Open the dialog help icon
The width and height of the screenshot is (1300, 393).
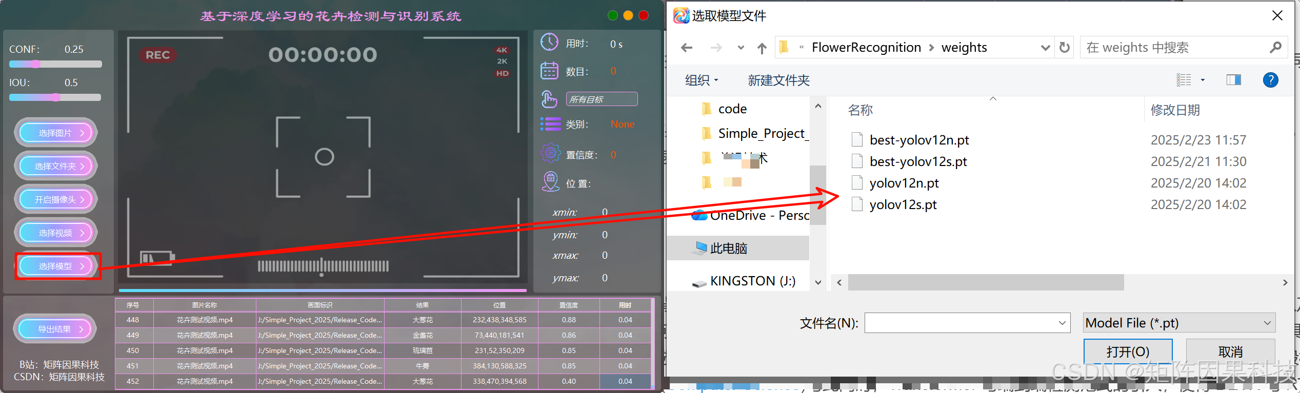click(1270, 80)
